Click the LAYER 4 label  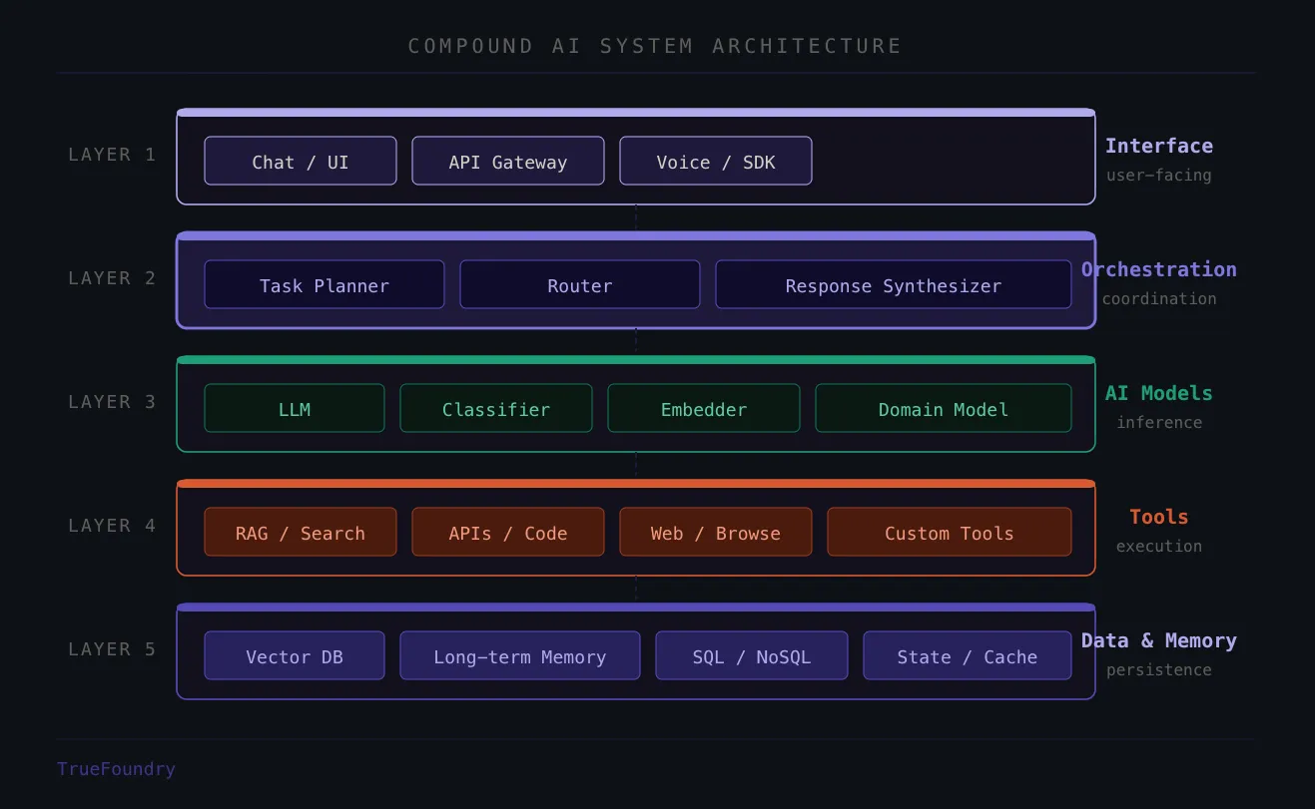(112, 525)
